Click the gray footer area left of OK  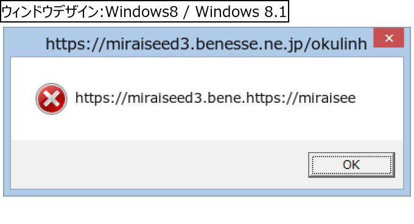pos(158,164)
